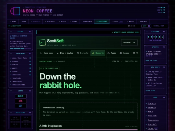Screen dimensions: 175x131
Task: Click the visitors counter digits
Action: 155,37
